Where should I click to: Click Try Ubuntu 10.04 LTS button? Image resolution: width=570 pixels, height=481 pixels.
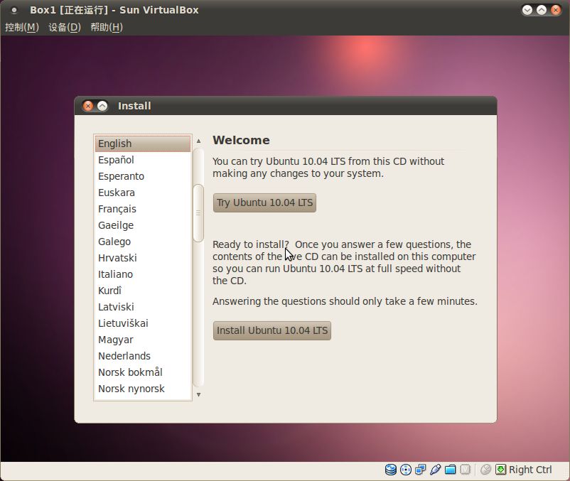click(264, 202)
